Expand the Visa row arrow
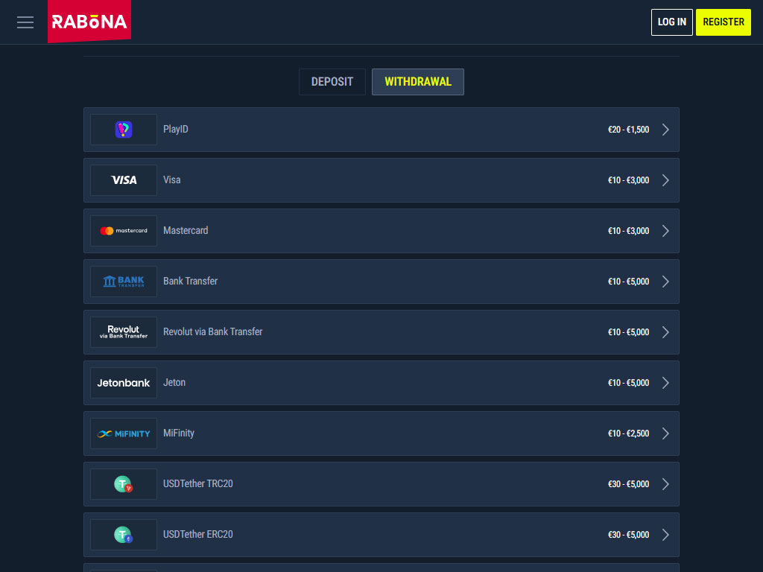The width and height of the screenshot is (763, 572). coord(665,180)
